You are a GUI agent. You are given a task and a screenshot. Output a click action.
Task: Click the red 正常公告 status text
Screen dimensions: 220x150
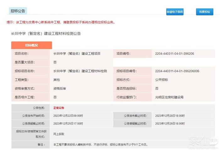tap(59, 108)
